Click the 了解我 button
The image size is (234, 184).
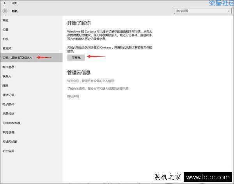76,58
